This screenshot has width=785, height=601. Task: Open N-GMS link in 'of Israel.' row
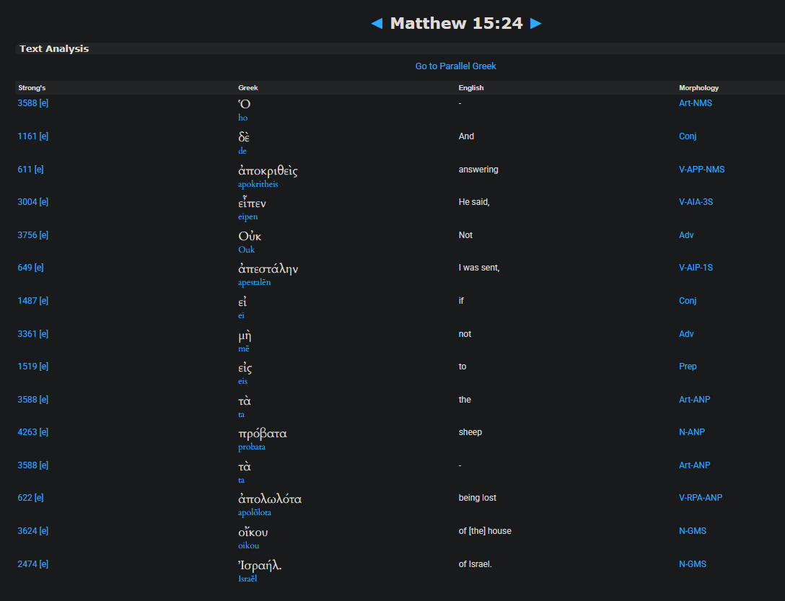tap(693, 564)
